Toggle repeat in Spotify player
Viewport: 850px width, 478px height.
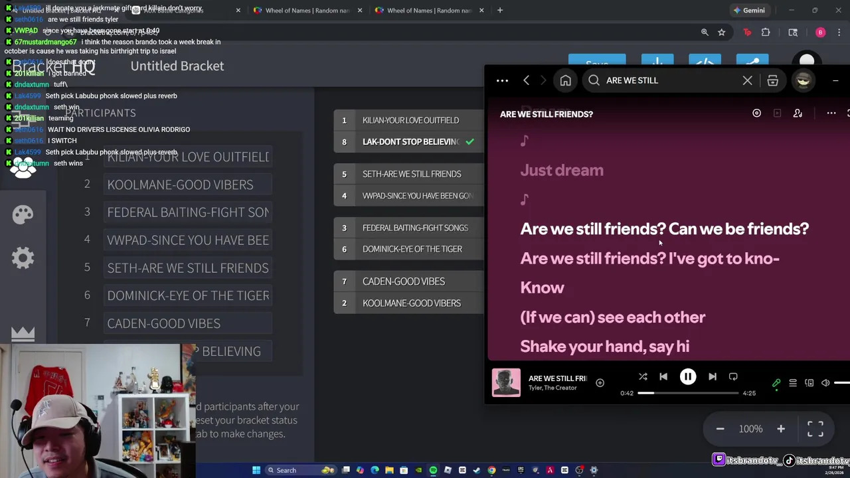pyautogui.click(x=733, y=376)
